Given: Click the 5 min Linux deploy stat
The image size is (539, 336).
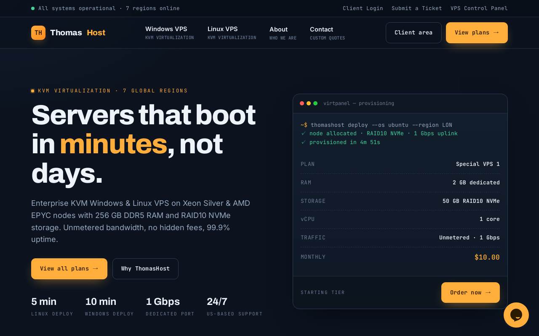Looking at the screenshot, I should click(52, 307).
